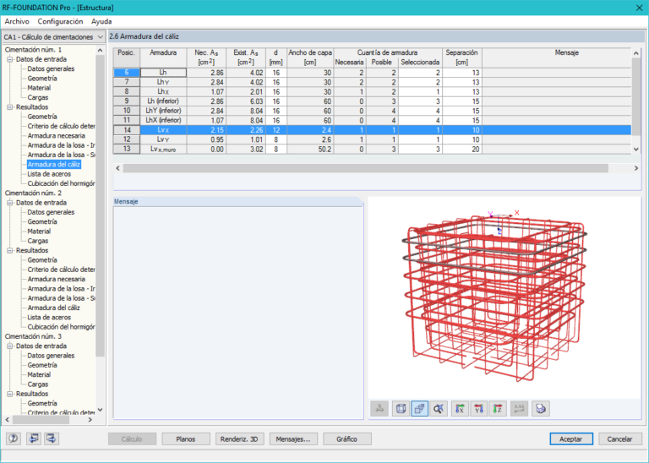Switch to isometric wireframe cube view

pyautogui.click(x=401, y=409)
